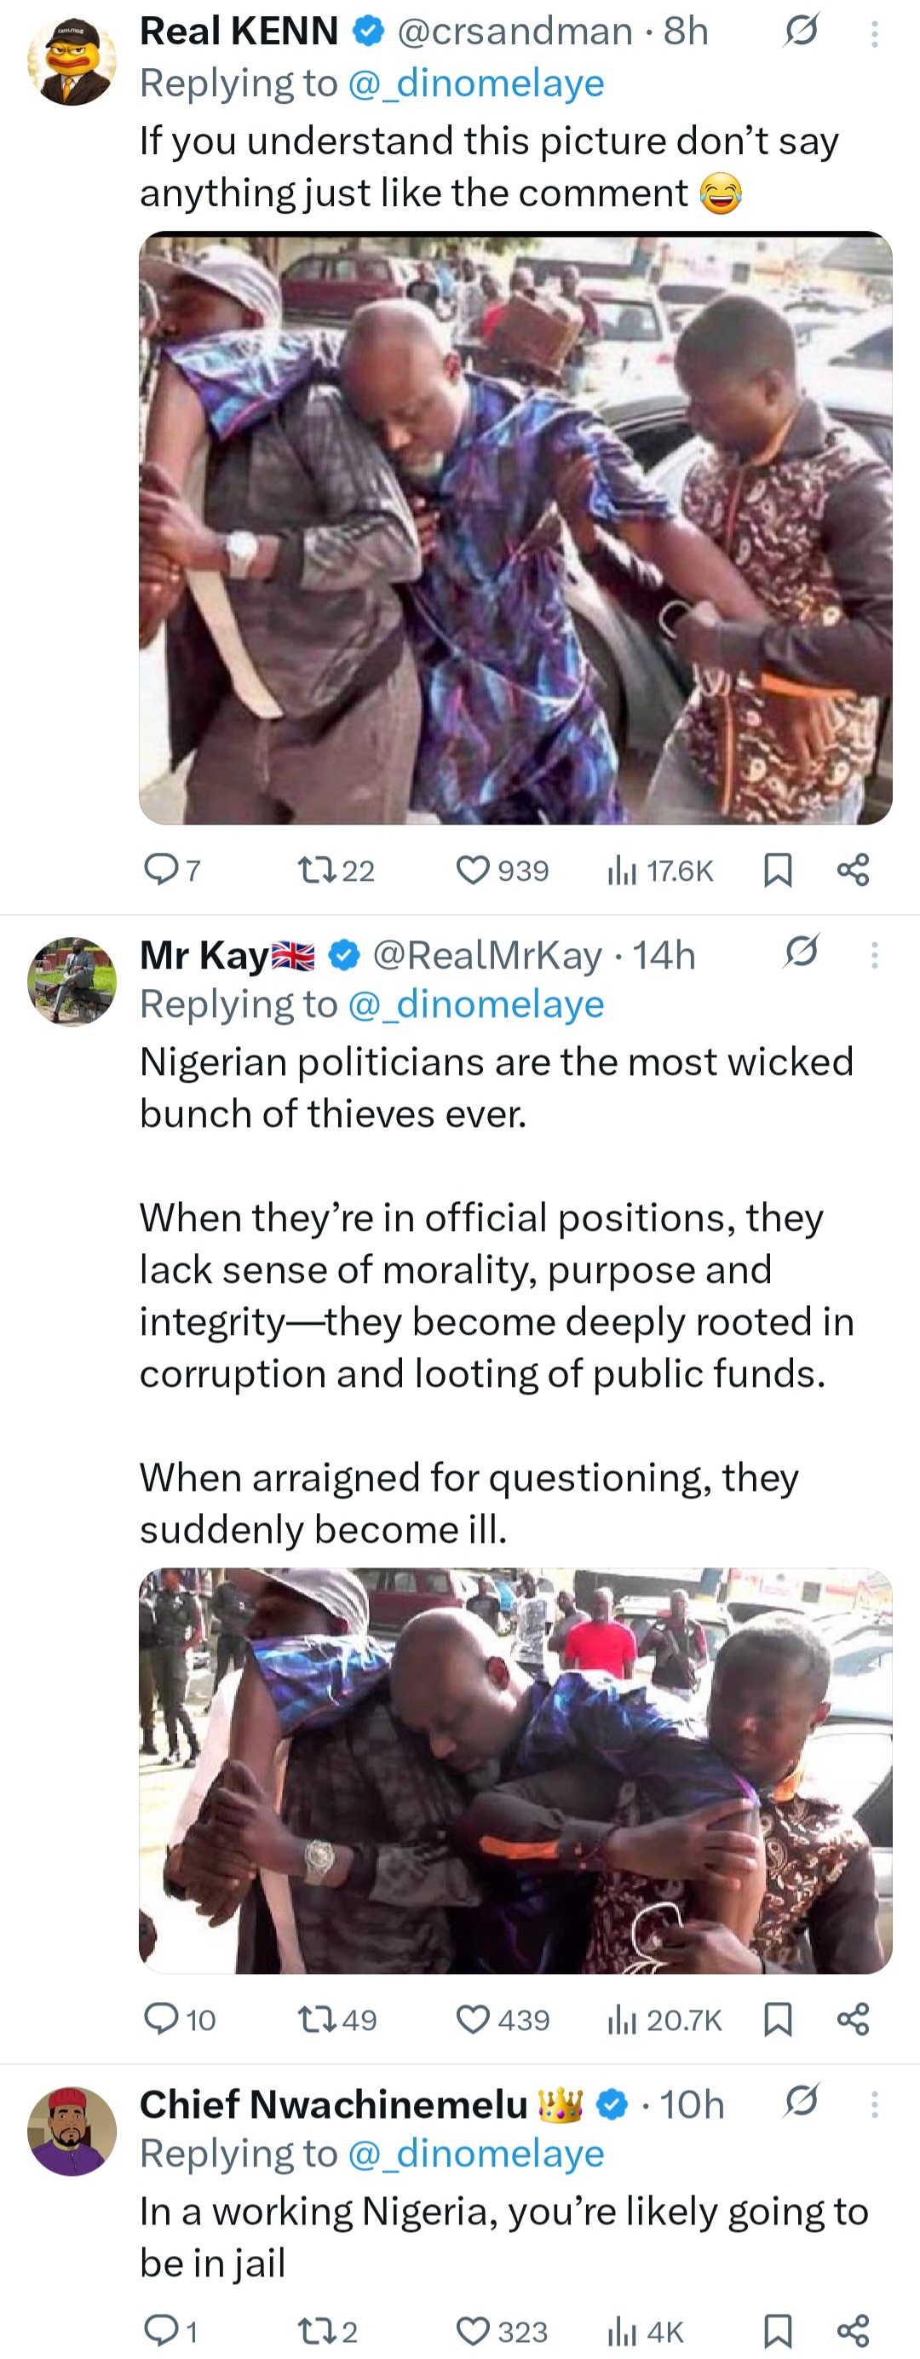Open Chief Nwachinemelu's tweet options menu
This screenshot has width=920, height=2359.
click(873, 2104)
